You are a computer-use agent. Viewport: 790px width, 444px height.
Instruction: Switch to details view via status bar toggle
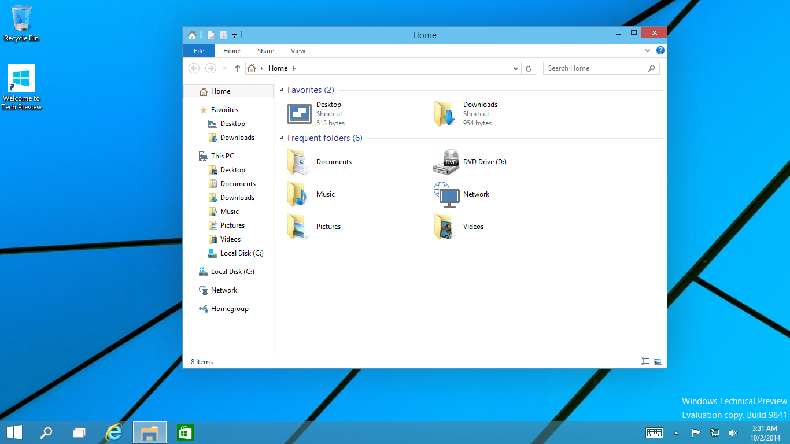coord(645,361)
